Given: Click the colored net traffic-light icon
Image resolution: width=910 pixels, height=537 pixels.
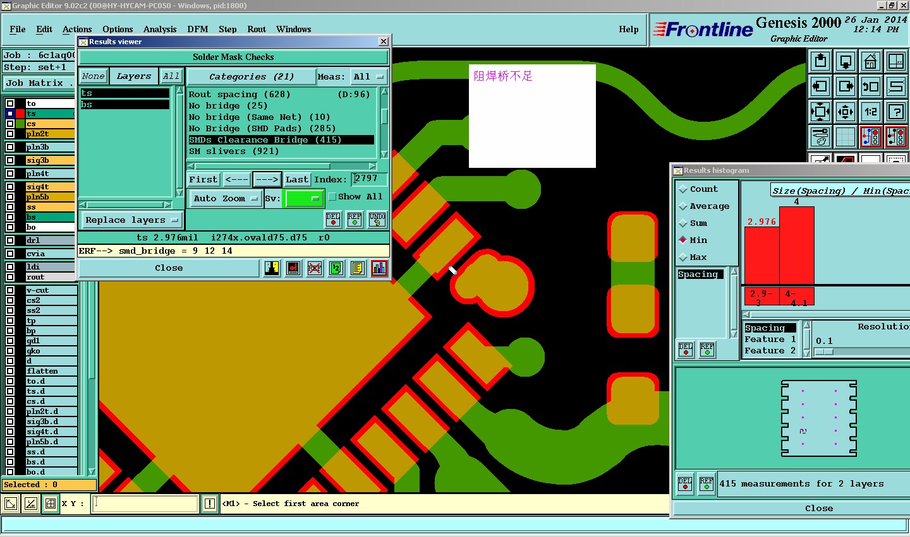Looking at the screenshot, I should click(871, 137).
